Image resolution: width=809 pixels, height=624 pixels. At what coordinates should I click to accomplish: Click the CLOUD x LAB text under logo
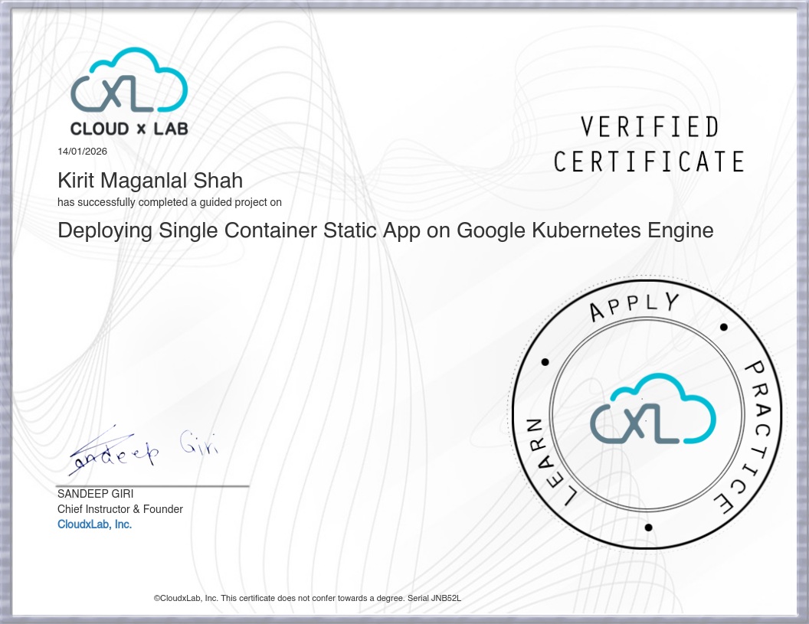click(129, 129)
